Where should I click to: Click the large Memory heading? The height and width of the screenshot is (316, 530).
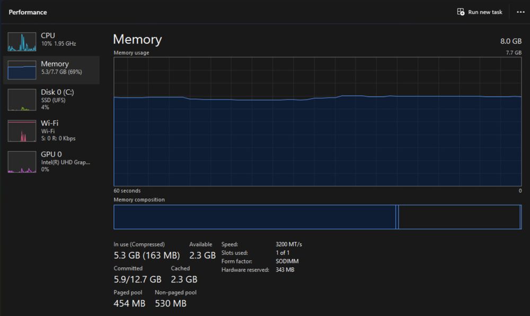137,40
